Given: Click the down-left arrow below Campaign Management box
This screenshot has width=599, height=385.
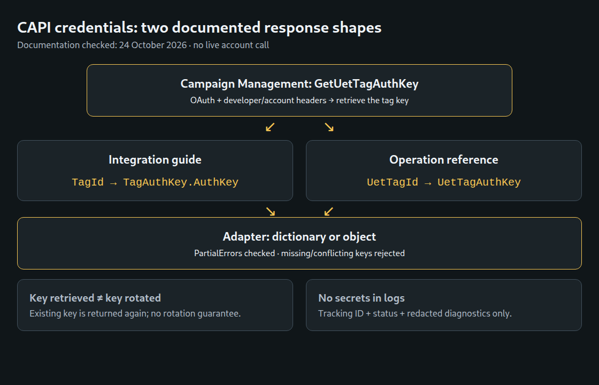Looking at the screenshot, I should [x=270, y=127].
